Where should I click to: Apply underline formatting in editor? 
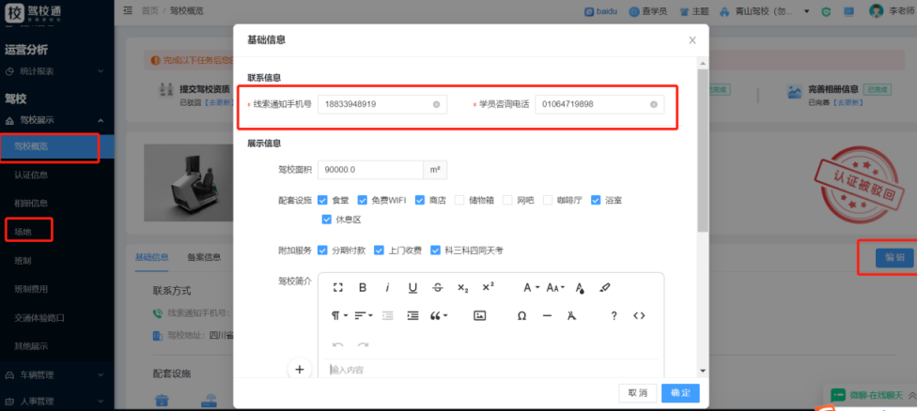[x=412, y=287]
